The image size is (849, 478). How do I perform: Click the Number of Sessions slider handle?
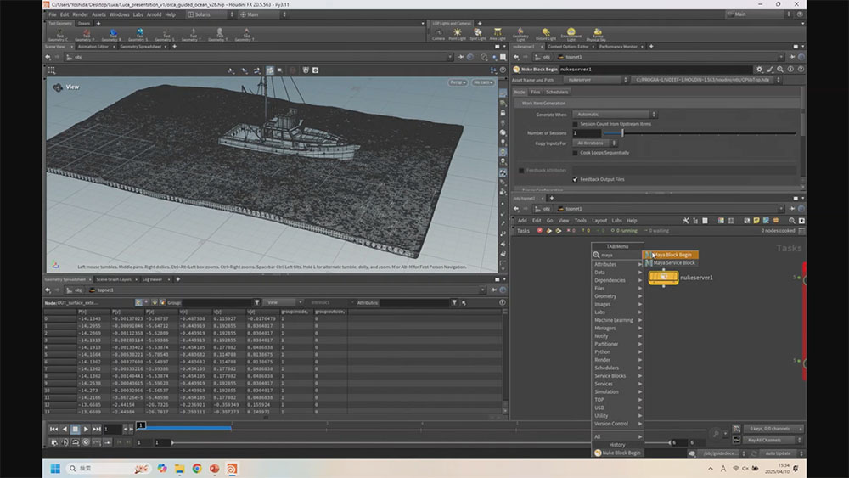[622, 132]
